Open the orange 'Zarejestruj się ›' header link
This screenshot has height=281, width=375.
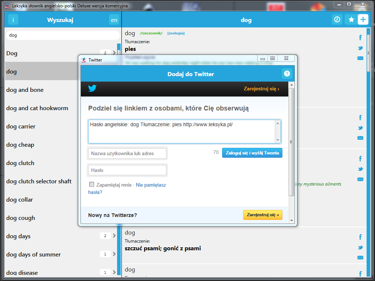261,89
